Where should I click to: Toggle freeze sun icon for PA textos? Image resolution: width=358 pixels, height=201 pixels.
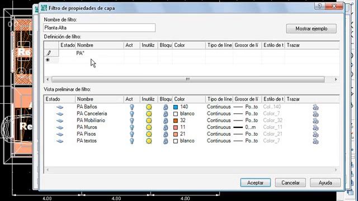click(149, 141)
